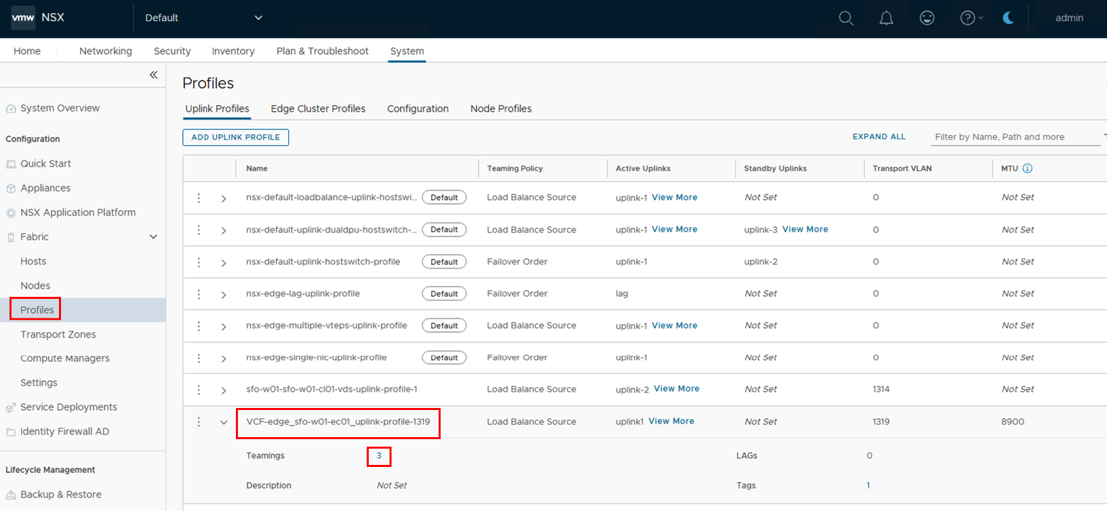Switch to the Edge Cluster Profiles tab
1107x511 pixels.
coord(318,109)
